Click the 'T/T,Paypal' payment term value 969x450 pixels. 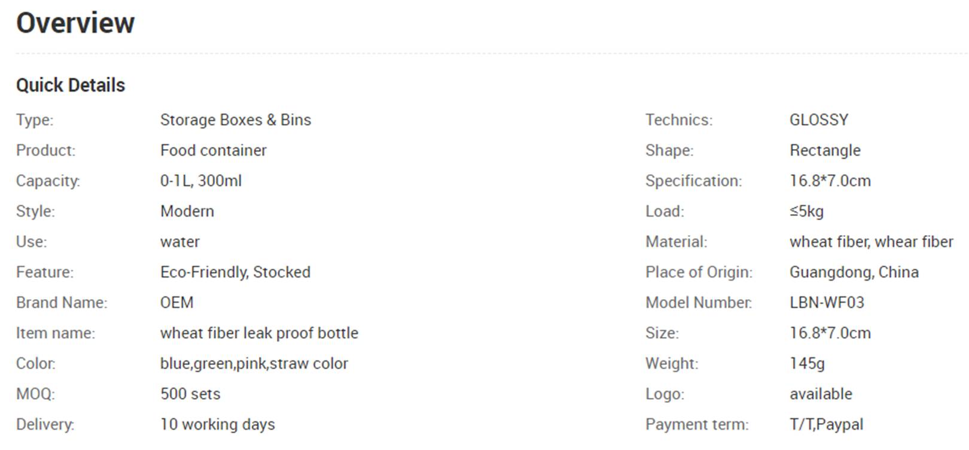827,425
